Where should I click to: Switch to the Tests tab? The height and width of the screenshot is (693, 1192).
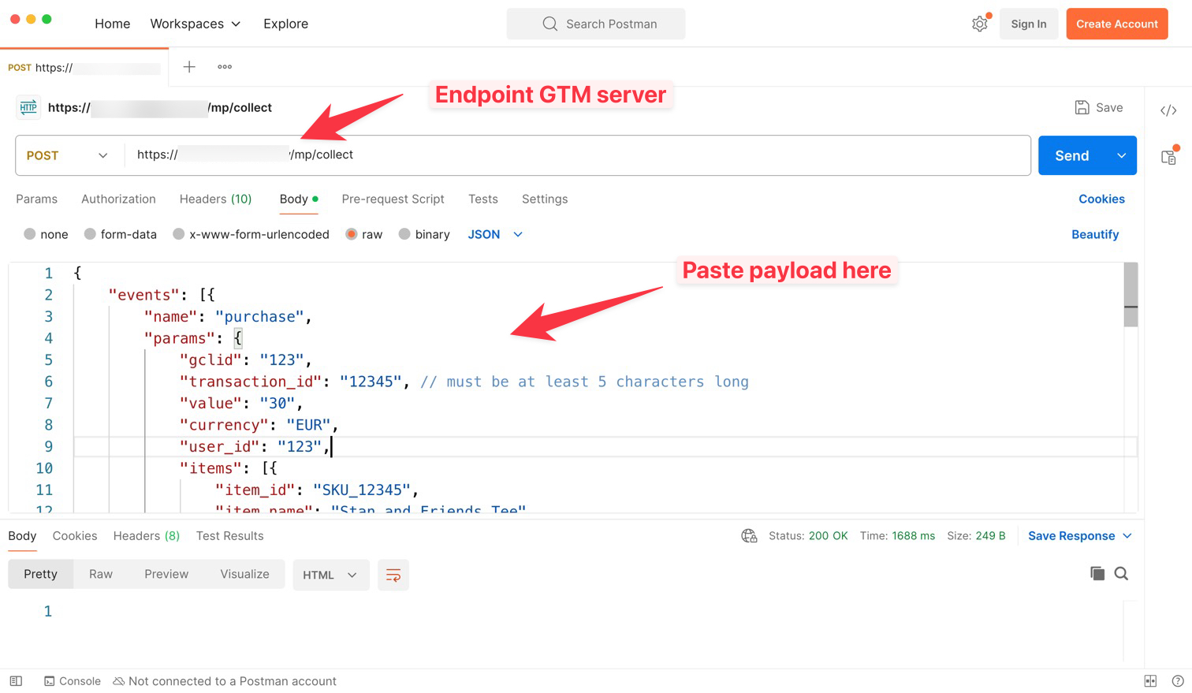tap(483, 199)
